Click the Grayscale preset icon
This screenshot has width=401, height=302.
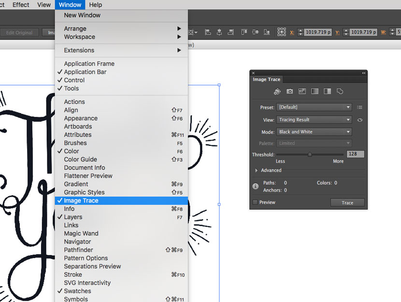click(x=315, y=91)
